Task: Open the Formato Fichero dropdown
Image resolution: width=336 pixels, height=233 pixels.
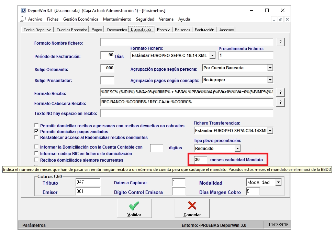Action: point(212,56)
